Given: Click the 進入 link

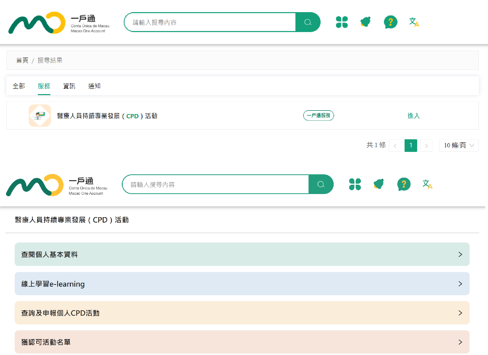Looking at the screenshot, I should pyautogui.click(x=413, y=116).
